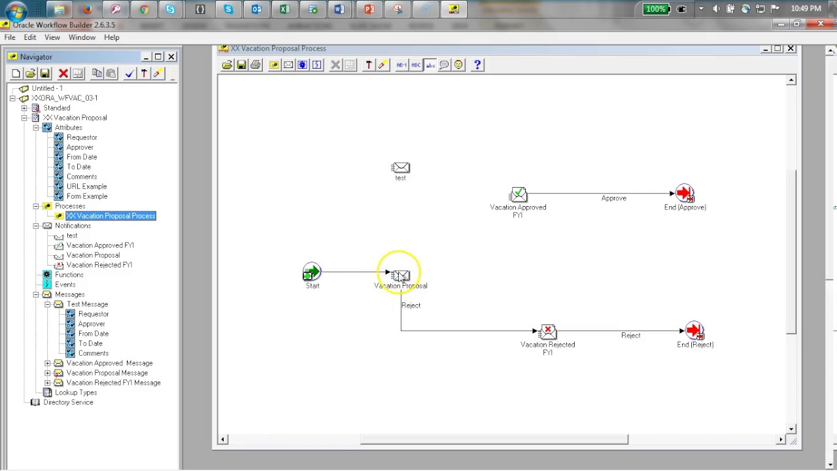Viewport: 837px width, 471px height.
Task: Click the Copy icon in Navigator toolbar
Action: click(x=97, y=74)
